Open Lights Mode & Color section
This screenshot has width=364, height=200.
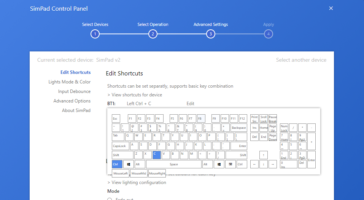click(x=69, y=82)
